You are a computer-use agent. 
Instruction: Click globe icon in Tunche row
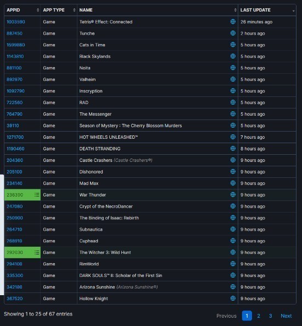(233, 33)
